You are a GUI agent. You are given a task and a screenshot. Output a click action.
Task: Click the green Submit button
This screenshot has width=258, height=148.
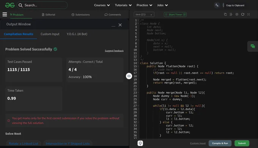pos(242,143)
